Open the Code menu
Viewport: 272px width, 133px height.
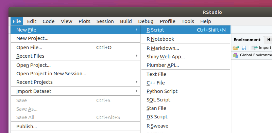point(48,21)
